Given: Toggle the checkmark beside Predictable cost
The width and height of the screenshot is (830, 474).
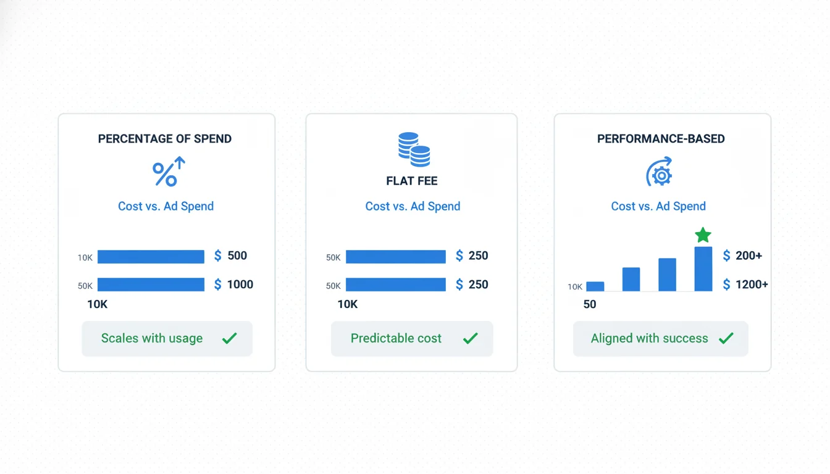Looking at the screenshot, I should (x=471, y=338).
